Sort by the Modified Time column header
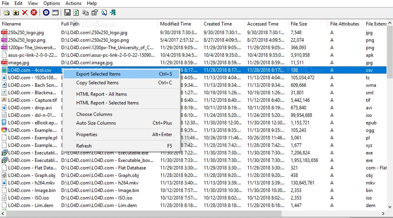 (x=179, y=24)
